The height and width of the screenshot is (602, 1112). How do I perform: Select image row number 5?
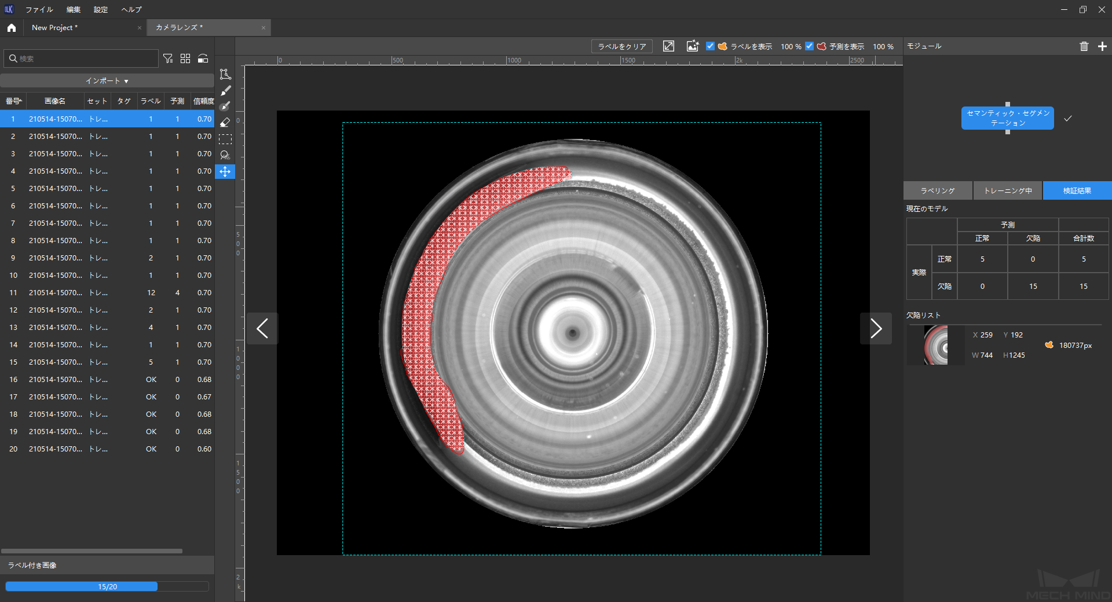[x=107, y=189]
